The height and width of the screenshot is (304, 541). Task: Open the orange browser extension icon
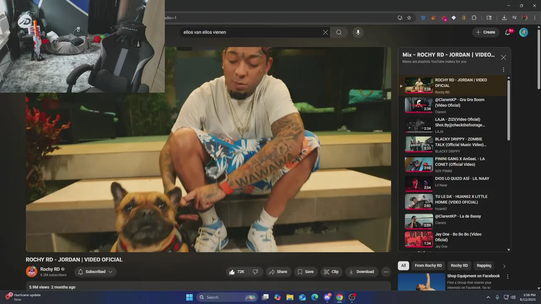[x=433, y=18]
